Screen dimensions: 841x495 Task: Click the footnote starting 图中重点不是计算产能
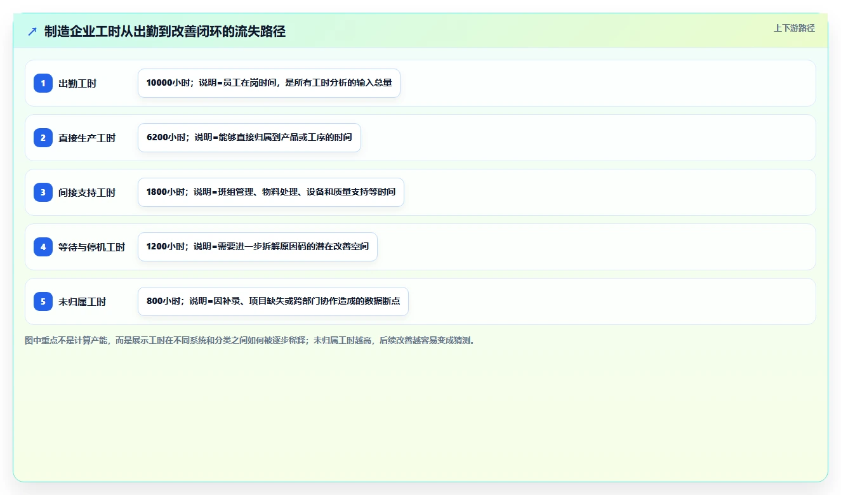pos(251,341)
